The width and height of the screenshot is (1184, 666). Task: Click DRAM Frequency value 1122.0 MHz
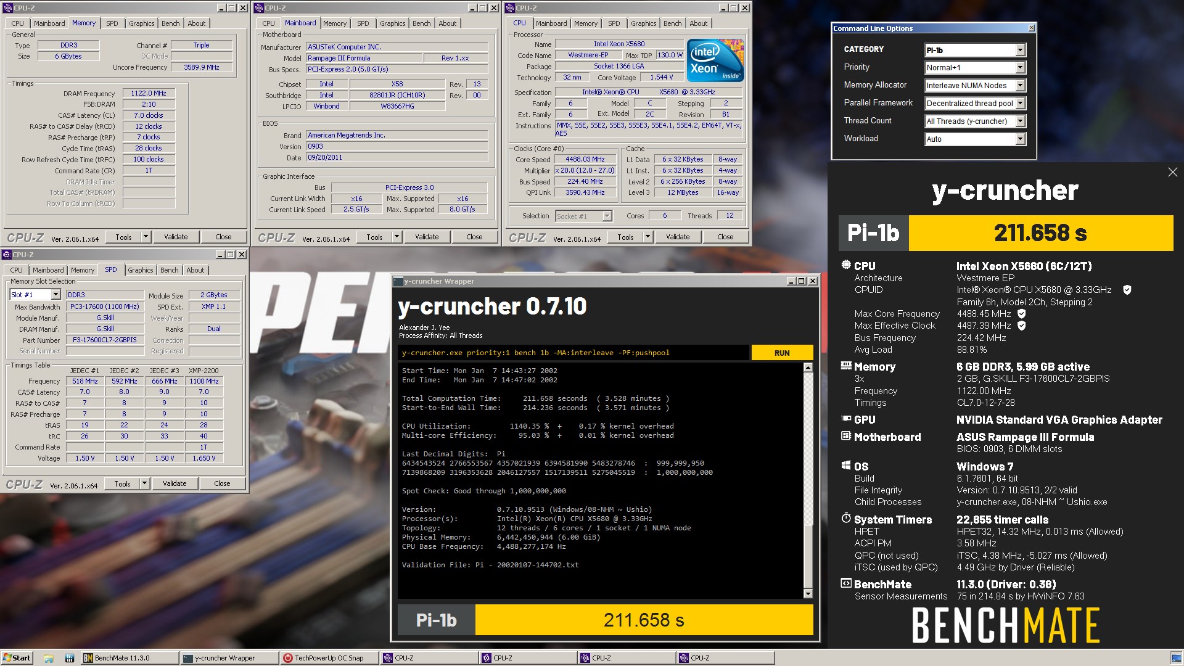click(149, 94)
